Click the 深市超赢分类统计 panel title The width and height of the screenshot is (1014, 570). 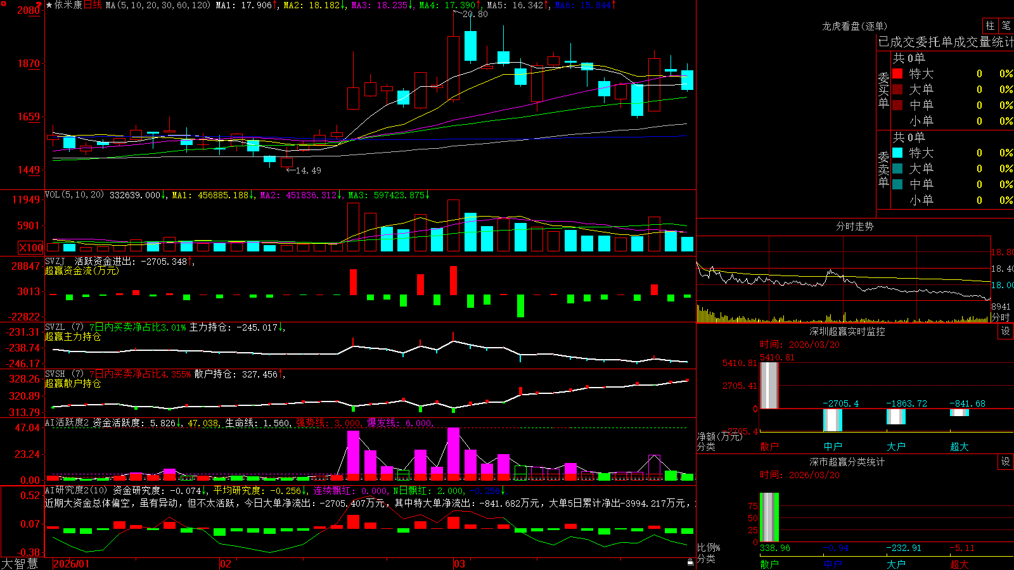[847, 462]
